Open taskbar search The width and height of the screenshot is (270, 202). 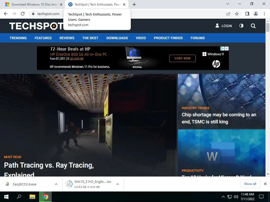19,197
